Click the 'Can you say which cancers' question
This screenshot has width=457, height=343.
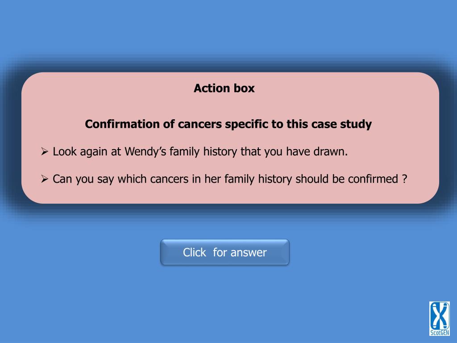click(x=230, y=179)
